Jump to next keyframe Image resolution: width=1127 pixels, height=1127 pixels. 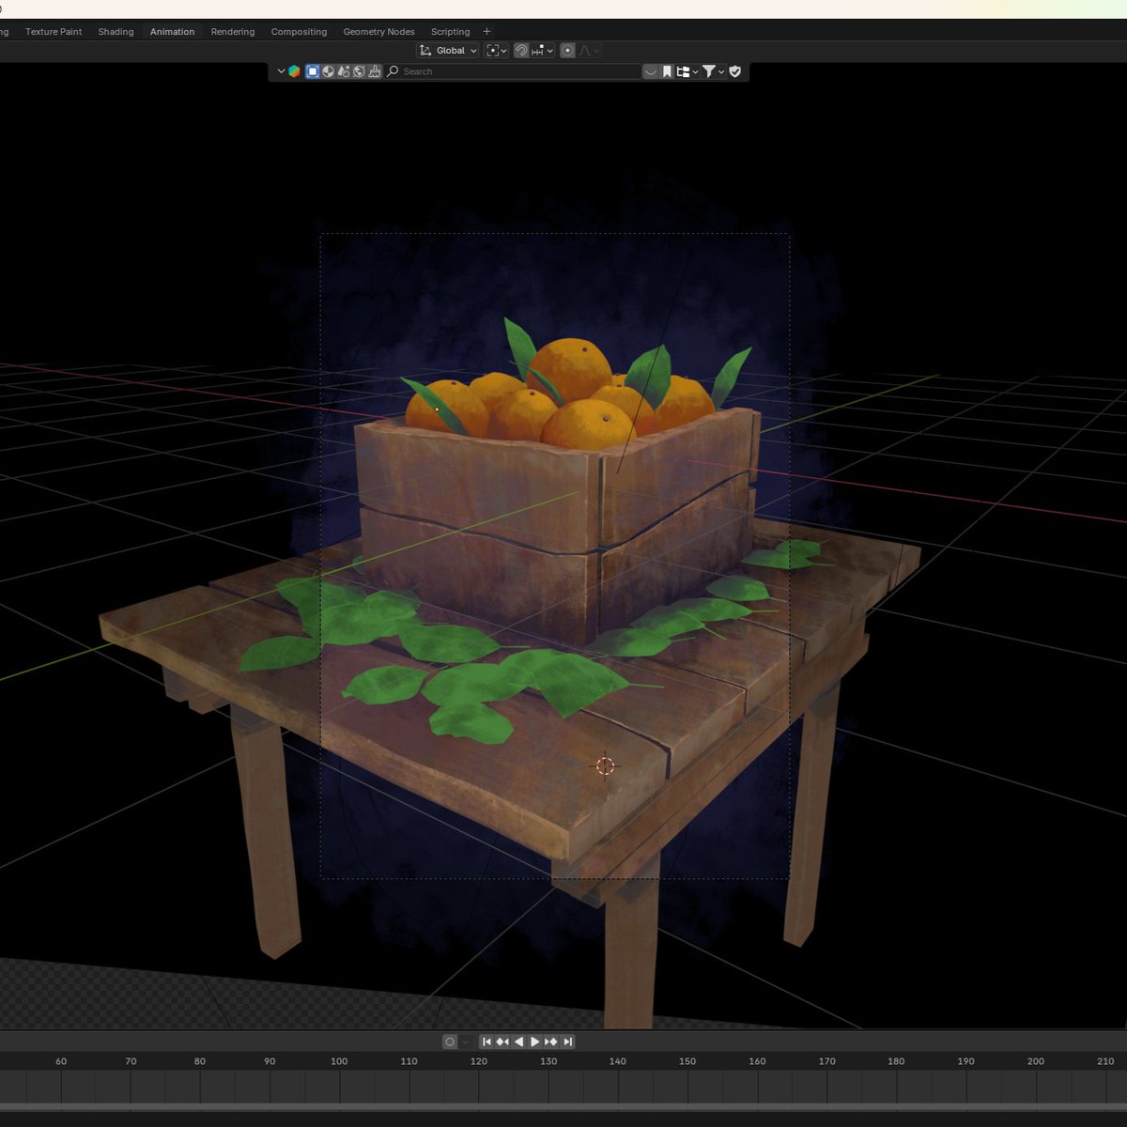coord(551,1042)
